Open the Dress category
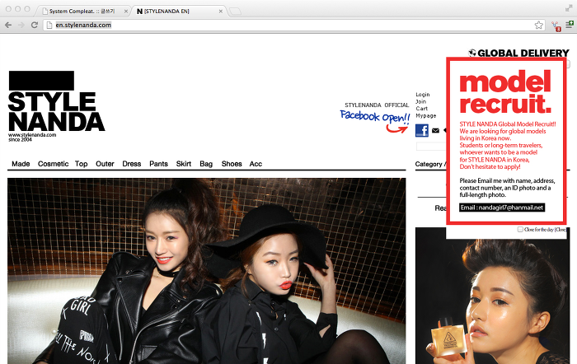The image size is (577, 364). point(132,164)
